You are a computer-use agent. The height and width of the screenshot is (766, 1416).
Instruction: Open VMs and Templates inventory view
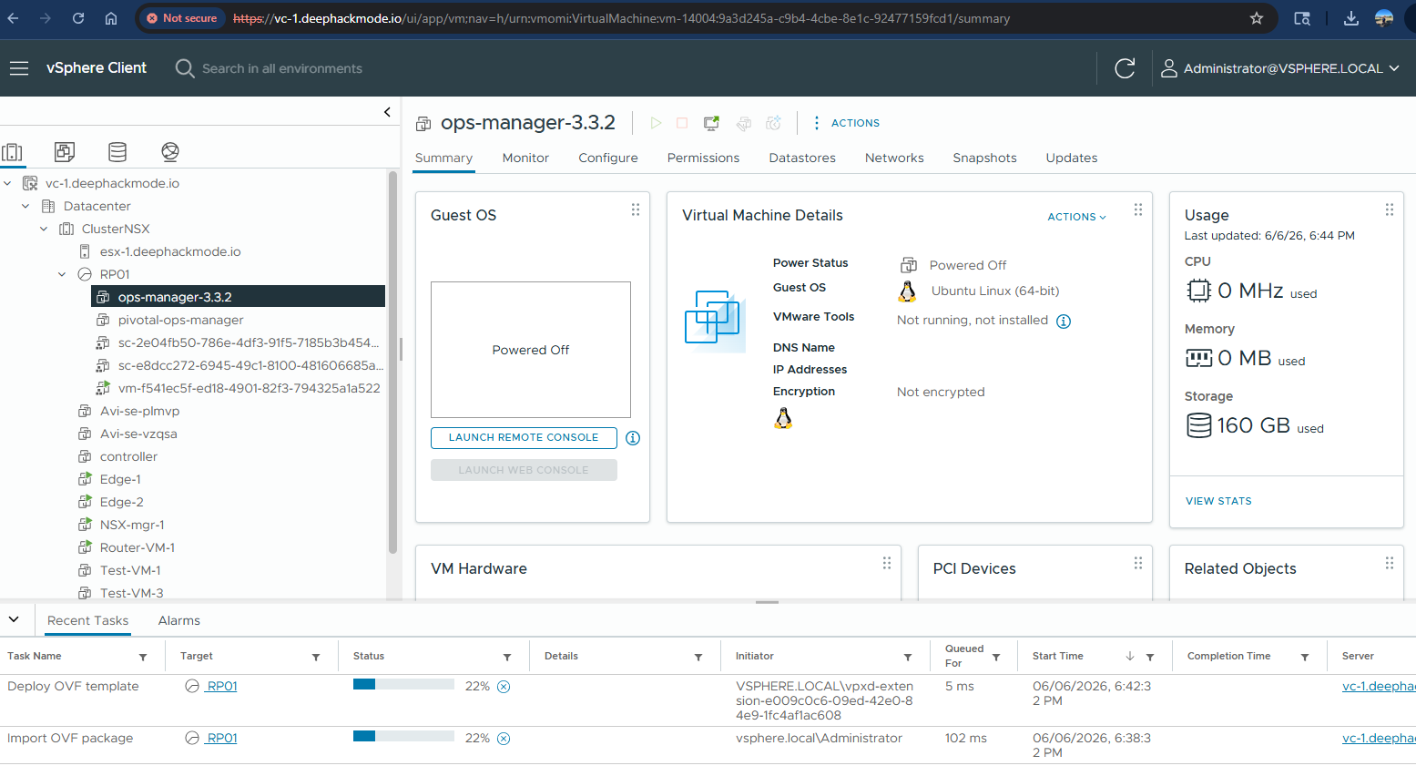point(65,152)
